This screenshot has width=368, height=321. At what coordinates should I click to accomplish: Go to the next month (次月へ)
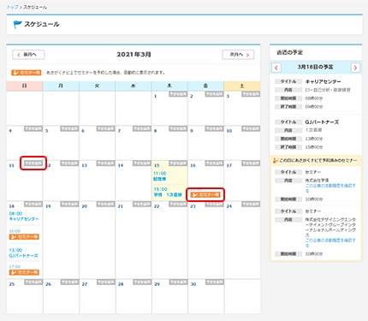(238, 55)
